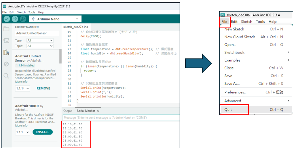Select the sketch_dec27a.ino editor tab
The width and height of the screenshot is (294, 149).
(x=76, y=27)
